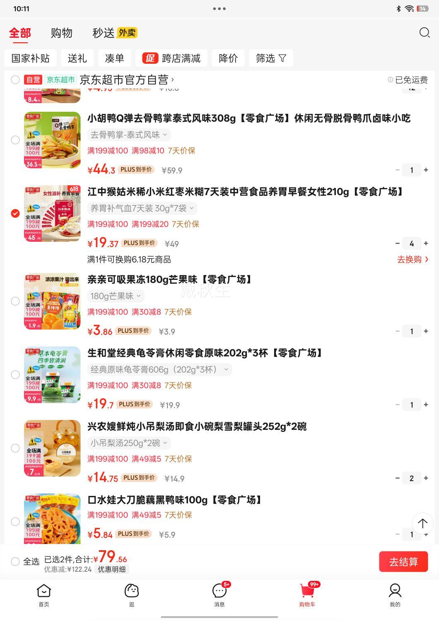Select the 小胡鸭去骨鸭掌 item checkbox
439x621 pixels.
(15, 140)
